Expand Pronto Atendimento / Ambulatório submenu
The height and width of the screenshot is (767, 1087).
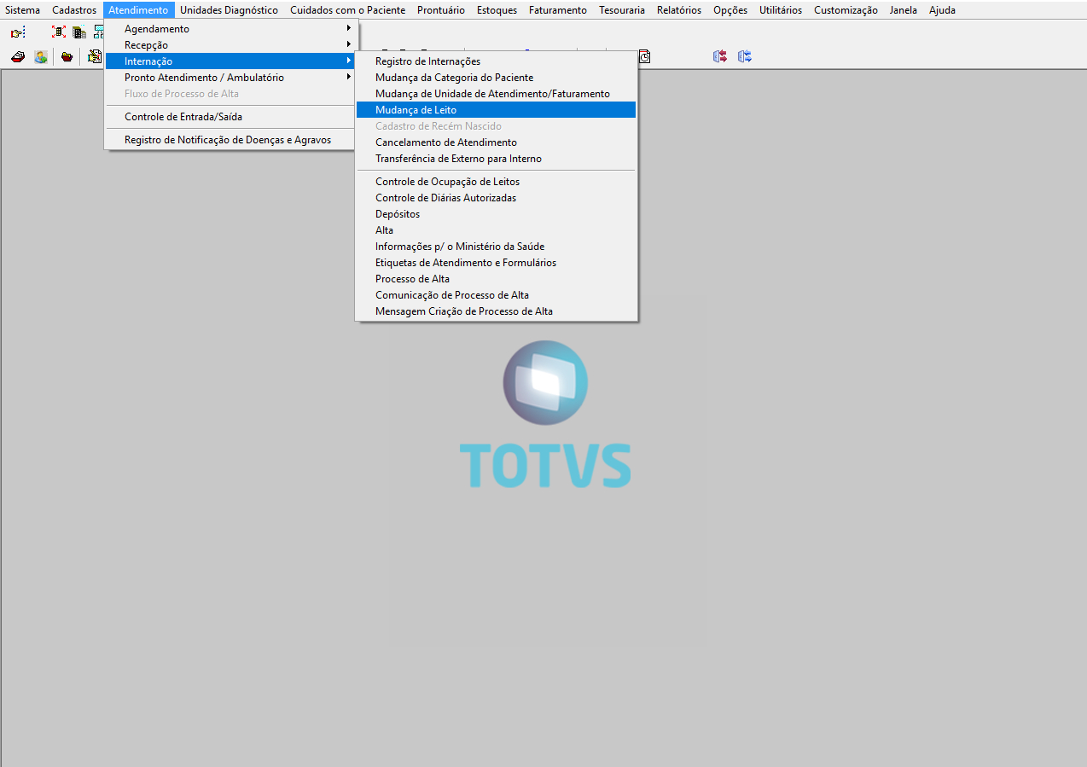pyautogui.click(x=229, y=78)
